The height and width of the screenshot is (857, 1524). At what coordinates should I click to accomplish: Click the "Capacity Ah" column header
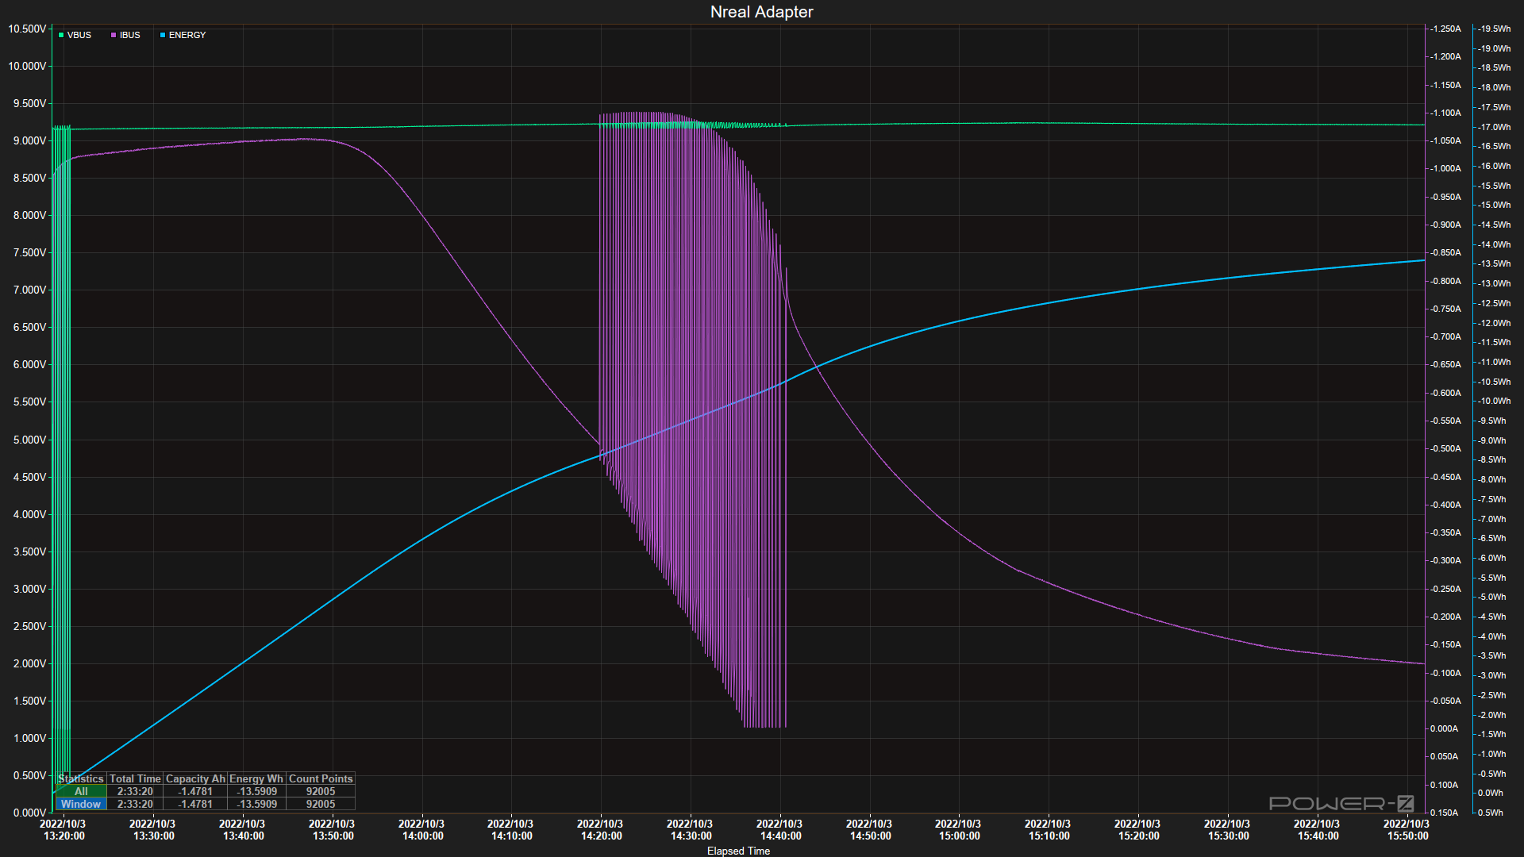click(x=195, y=779)
